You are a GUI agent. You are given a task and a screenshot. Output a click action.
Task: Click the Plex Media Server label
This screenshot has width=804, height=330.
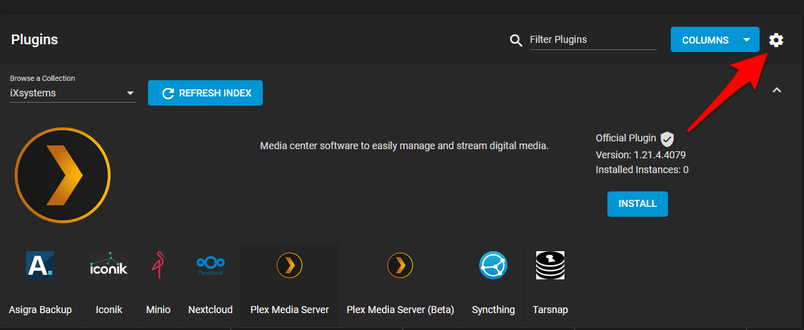pyautogui.click(x=290, y=310)
